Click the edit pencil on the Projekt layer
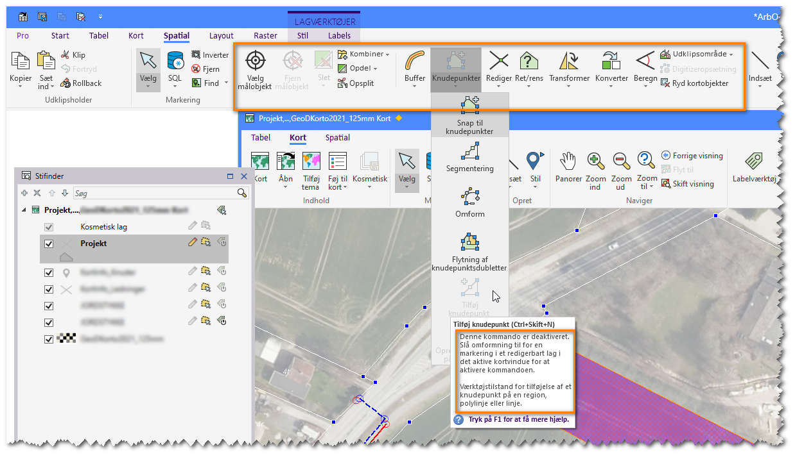Viewport: 795px width, 457px height. pos(191,242)
